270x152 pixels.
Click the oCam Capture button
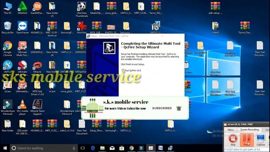261,140
